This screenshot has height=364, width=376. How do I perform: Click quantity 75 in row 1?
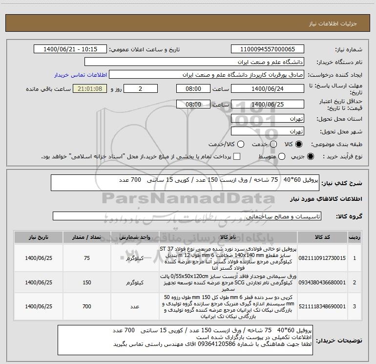(87, 258)
